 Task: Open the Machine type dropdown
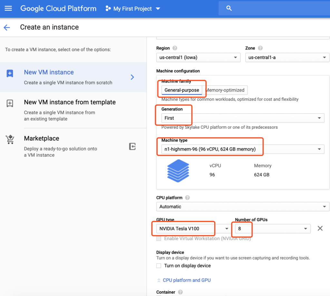[243, 149]
